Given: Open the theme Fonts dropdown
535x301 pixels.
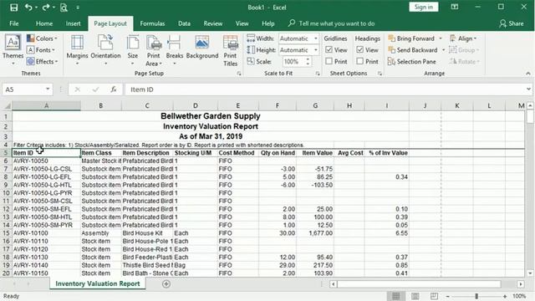Looking at the screenshot, I should (41, 50).
